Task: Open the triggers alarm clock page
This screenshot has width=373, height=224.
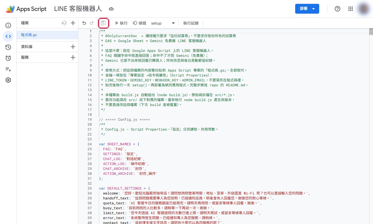Action: (8, 58)
